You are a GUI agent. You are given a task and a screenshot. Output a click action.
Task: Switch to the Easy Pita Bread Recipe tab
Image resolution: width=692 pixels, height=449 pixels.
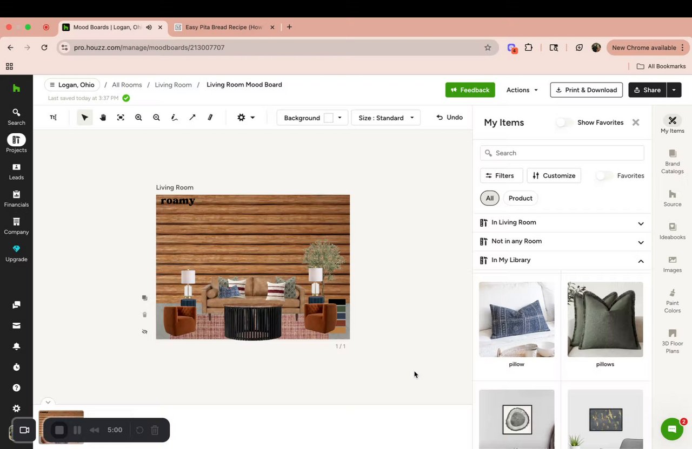click(224, 27)
